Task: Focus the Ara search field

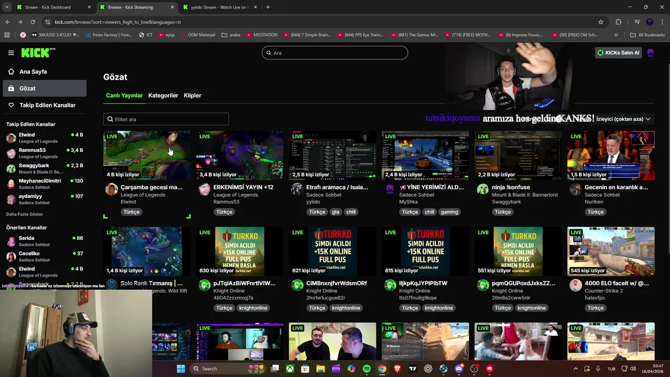Action: point(335,53)
